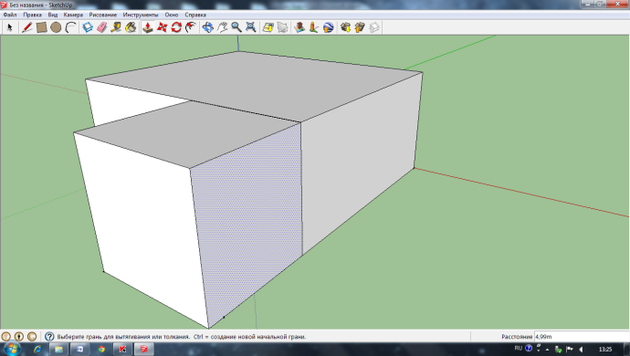
Task: Pick the Tape Measure tool
Action: (116, 27)
